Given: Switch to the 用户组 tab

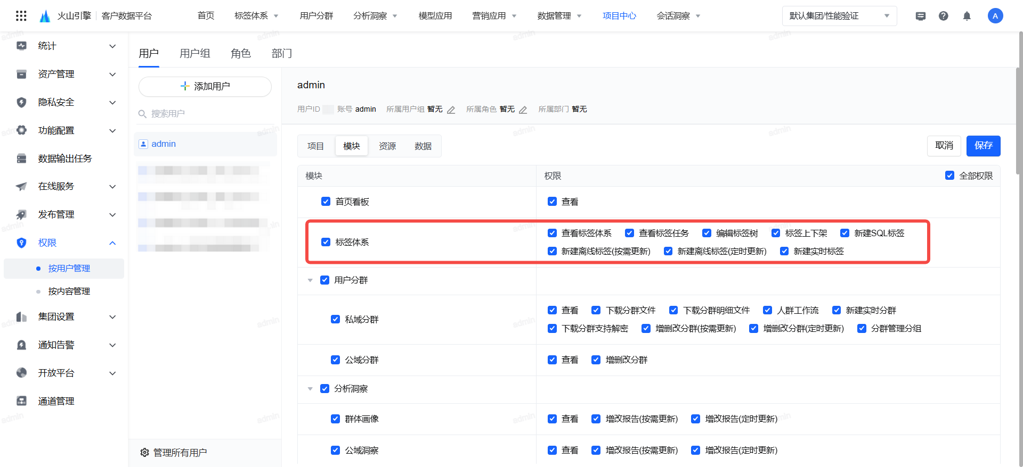Looking at the screenshot, I should 194,53.
